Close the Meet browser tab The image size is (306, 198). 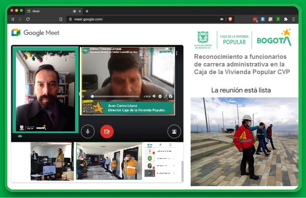[x=80, y=11]
